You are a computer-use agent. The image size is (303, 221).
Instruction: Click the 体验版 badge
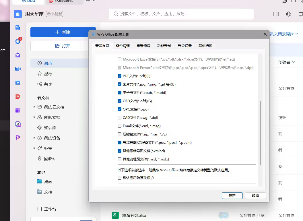point(55,14)
